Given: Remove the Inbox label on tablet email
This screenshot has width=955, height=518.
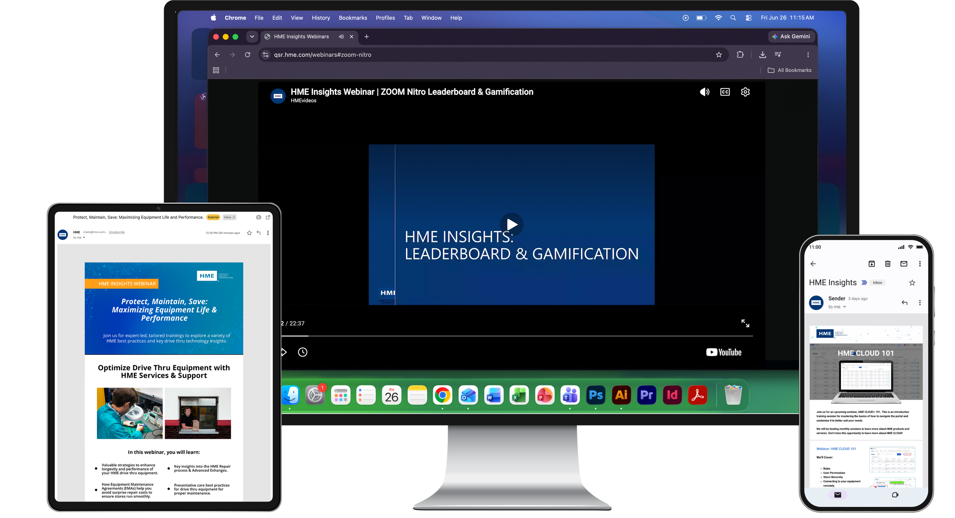Looking at the screenshot, I should click(x=234, y=217).
